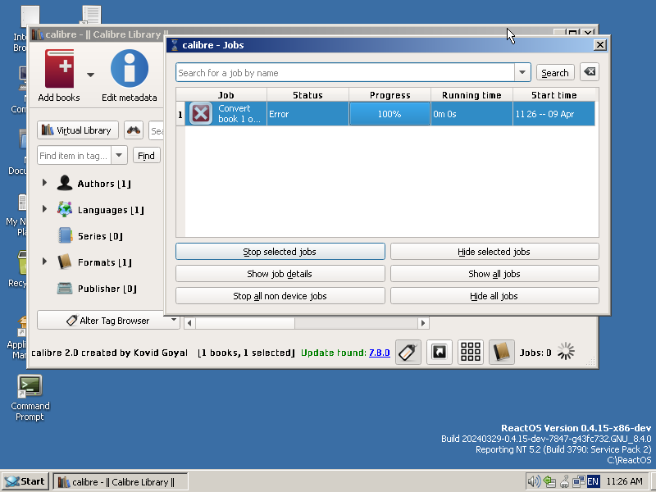This screenshot has width=656, height=492.
Task: Open the cover grid view icon
Action: pyautogui.click(x=471, y=352)
